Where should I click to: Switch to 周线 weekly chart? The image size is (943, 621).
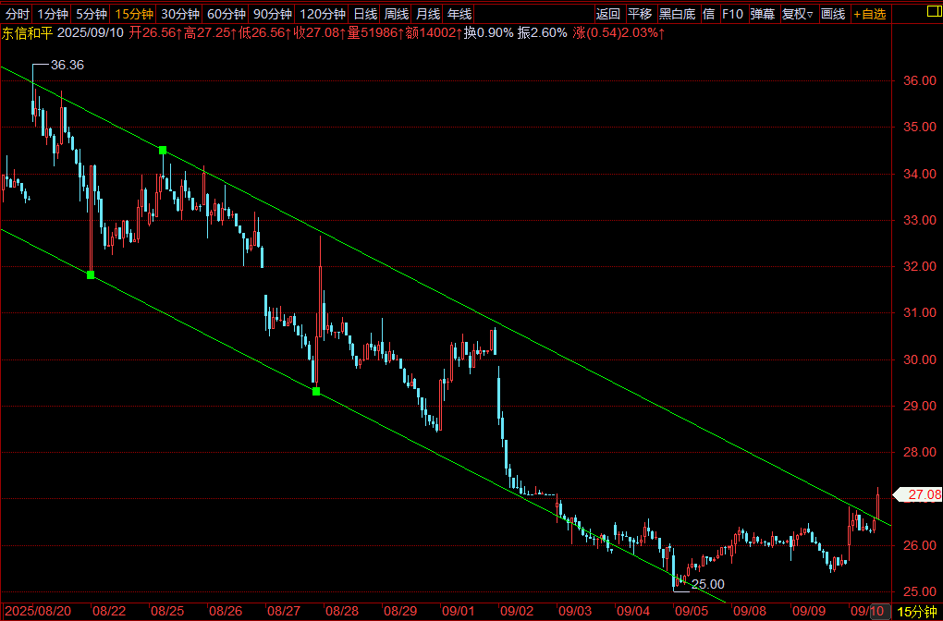[x=397, y=14]
